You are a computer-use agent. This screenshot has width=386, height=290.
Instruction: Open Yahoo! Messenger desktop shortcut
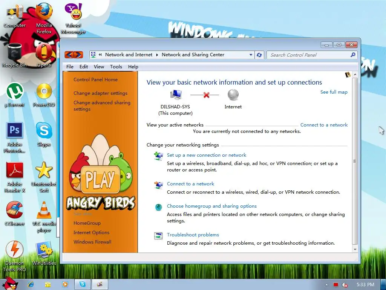pos(73,19)
